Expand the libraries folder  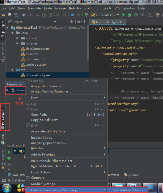(x=18, y=43)
